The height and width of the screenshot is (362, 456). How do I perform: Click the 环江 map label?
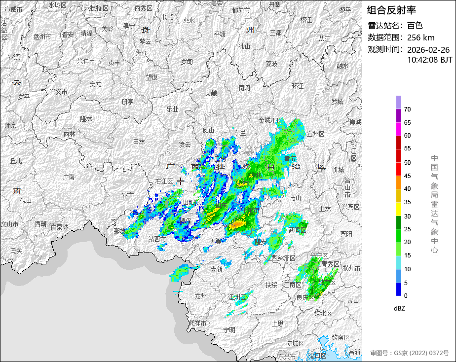pos(298,86)
